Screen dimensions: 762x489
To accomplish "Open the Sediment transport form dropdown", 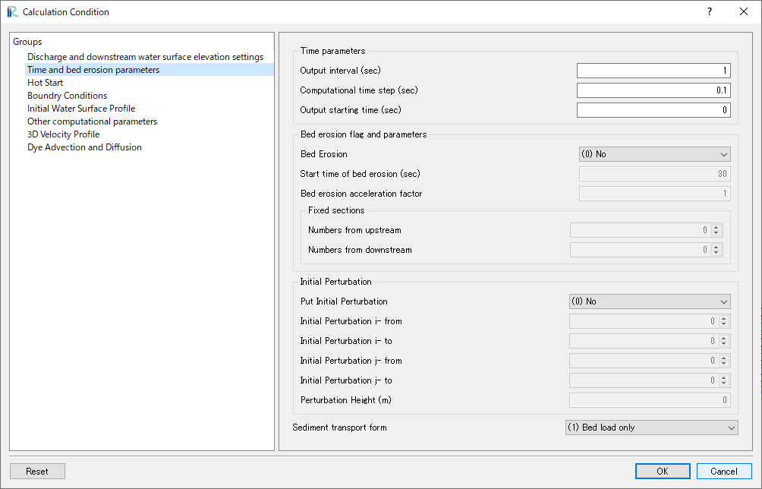I will (x=652, y=427).
